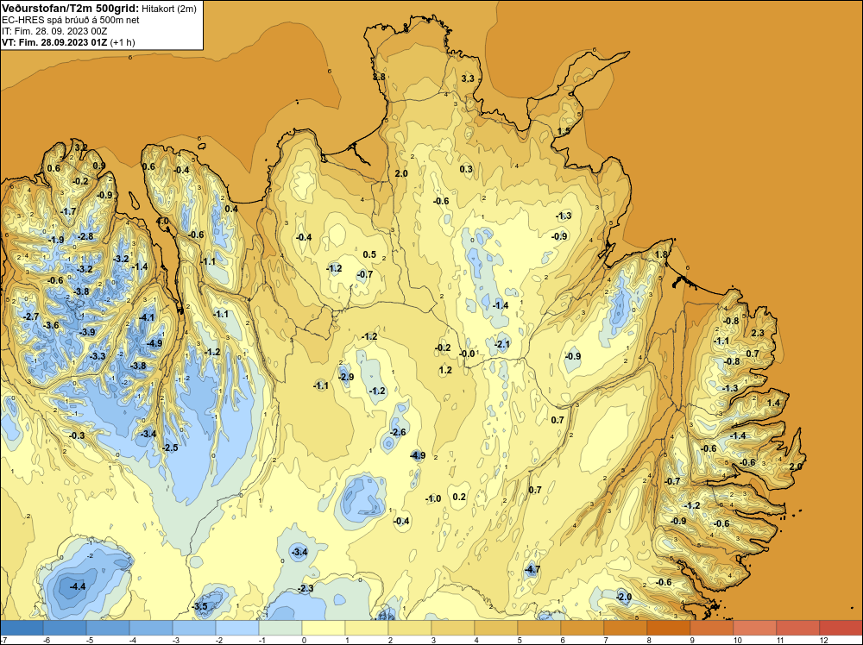The image size is (863, 645).
Task: Click the -2.0 temperature value
Action: pos(624,597)
